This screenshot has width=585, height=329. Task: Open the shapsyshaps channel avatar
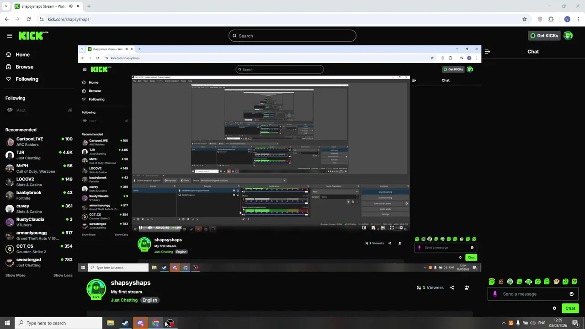pyautogui.click(x=96, y=289)
